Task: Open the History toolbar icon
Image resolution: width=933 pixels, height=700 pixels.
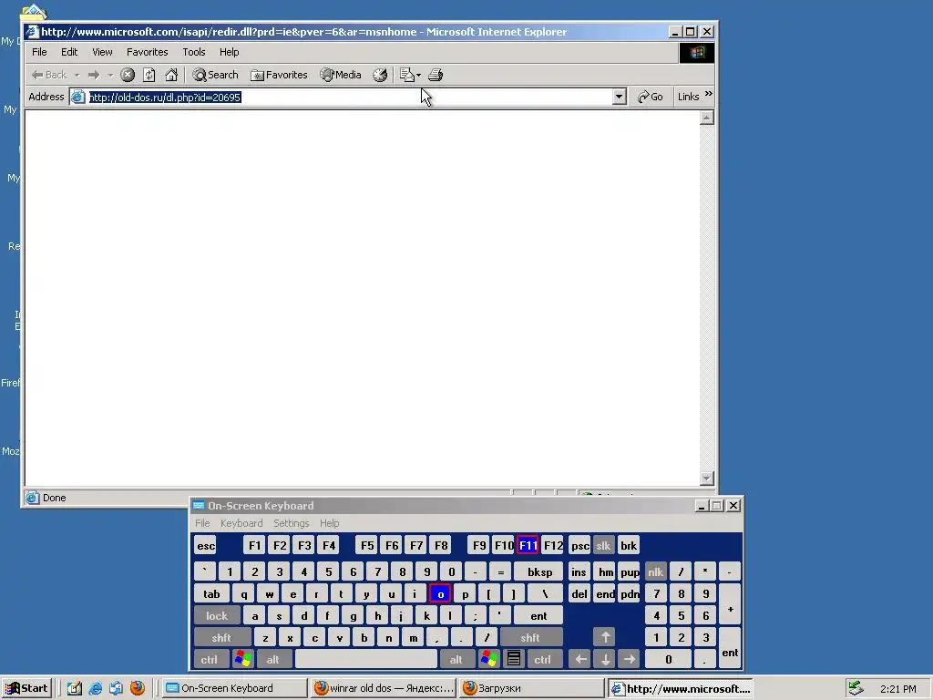Action: pyautogui.click(x=380, y=75)
